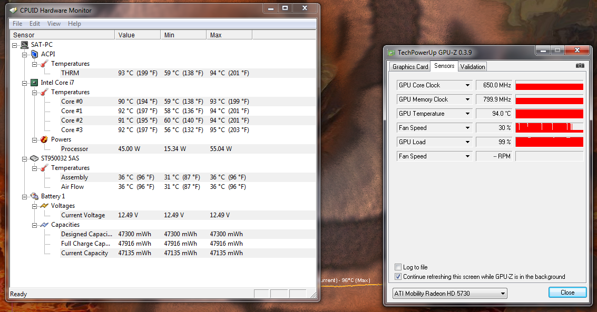
Task: Click the Voltages icon under Battery 1
Action: click(44, 206)
